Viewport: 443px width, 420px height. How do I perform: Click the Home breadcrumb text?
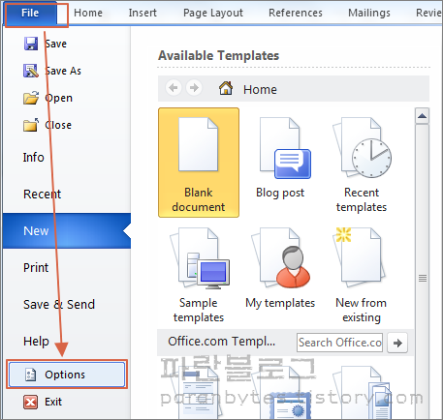pos(260,89)
